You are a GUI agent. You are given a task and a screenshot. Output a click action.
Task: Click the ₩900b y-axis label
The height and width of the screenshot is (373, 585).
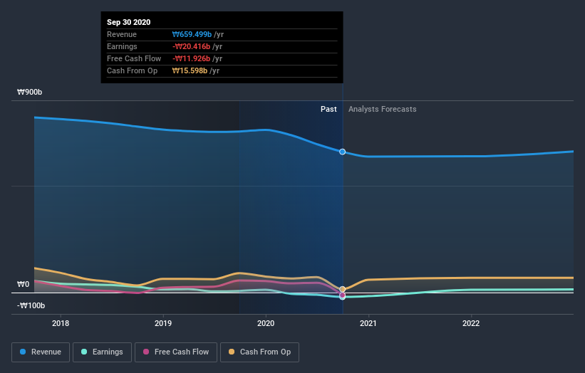pyautogui.click(x=29, y=92)
